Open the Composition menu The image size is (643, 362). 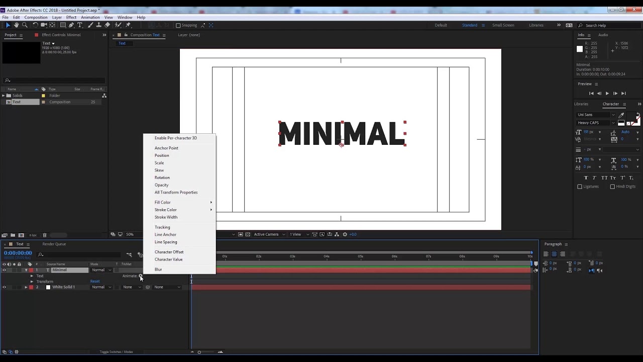click(36, 18)
